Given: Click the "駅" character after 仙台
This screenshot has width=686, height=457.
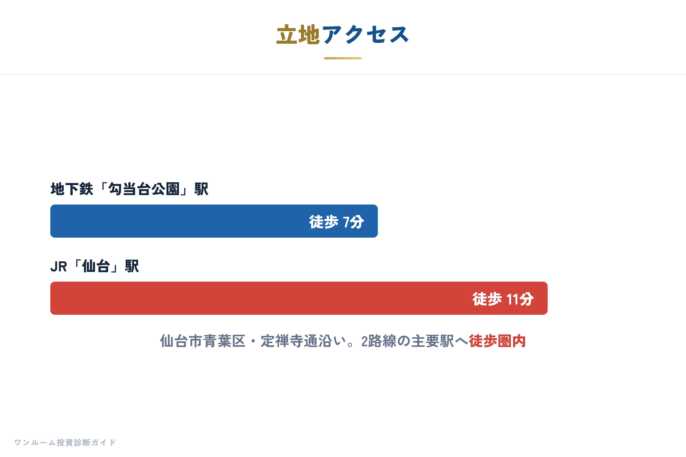Looking at the screenshot, I should (132, 266).
